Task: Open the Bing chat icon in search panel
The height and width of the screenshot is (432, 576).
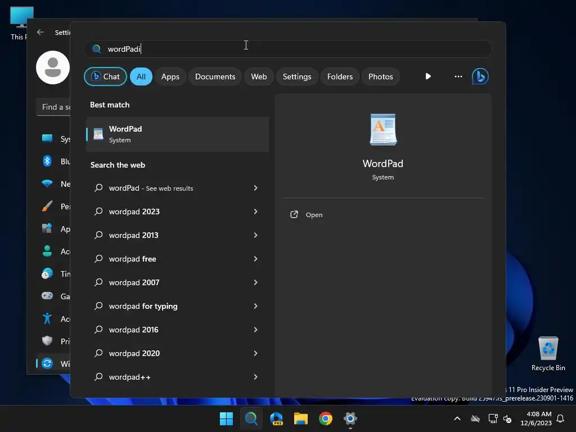Action: (480, 76)
